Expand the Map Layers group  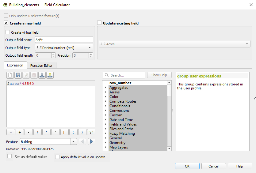tap(105, 147)
